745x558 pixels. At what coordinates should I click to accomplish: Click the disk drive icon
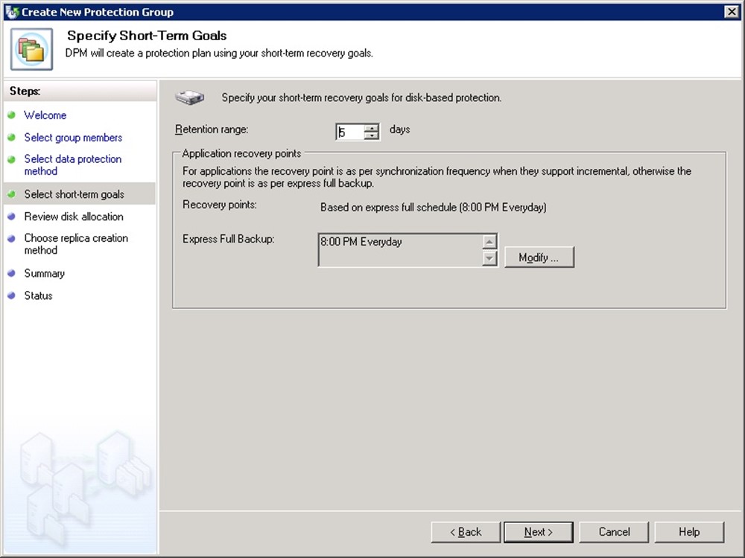[x=189, y=97]
